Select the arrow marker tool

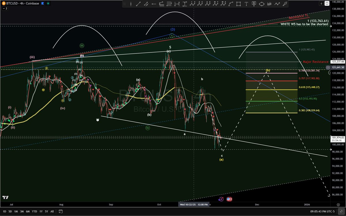pyautogui.click(x=285, y=4)
